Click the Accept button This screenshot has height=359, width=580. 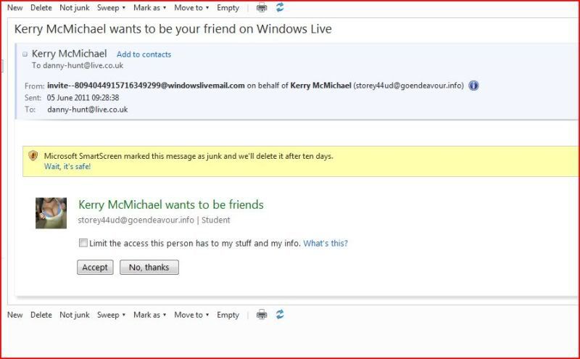coord(95,267)
